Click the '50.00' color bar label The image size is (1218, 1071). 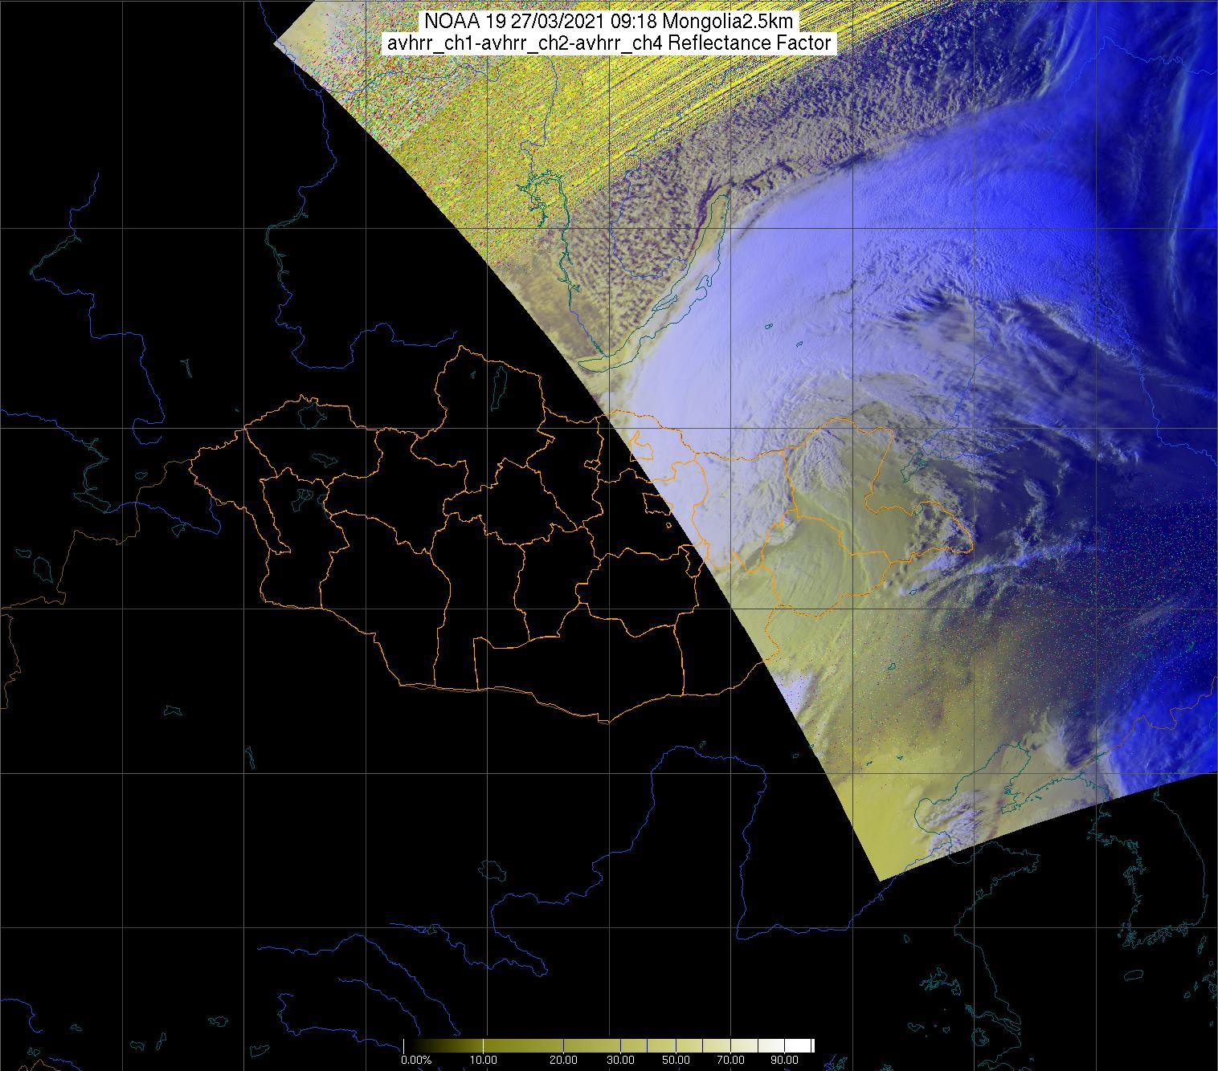676,1061
